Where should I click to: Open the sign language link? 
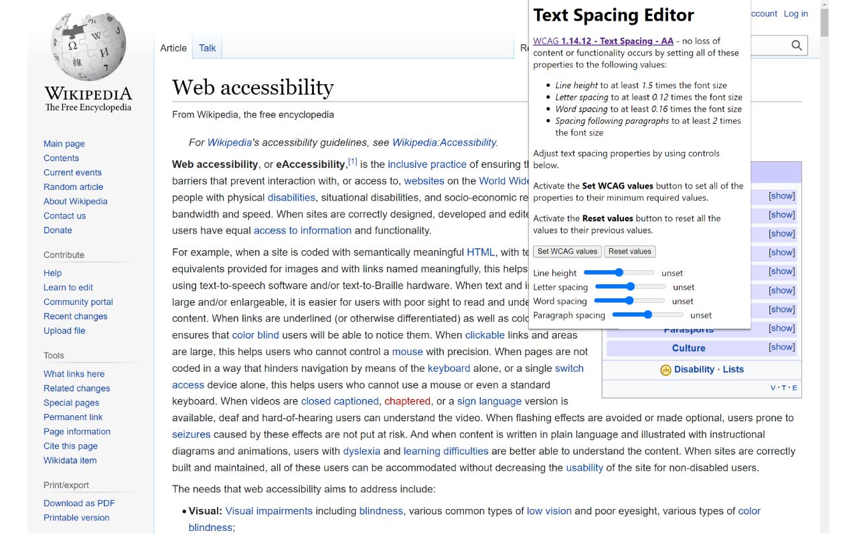point(489,401)
